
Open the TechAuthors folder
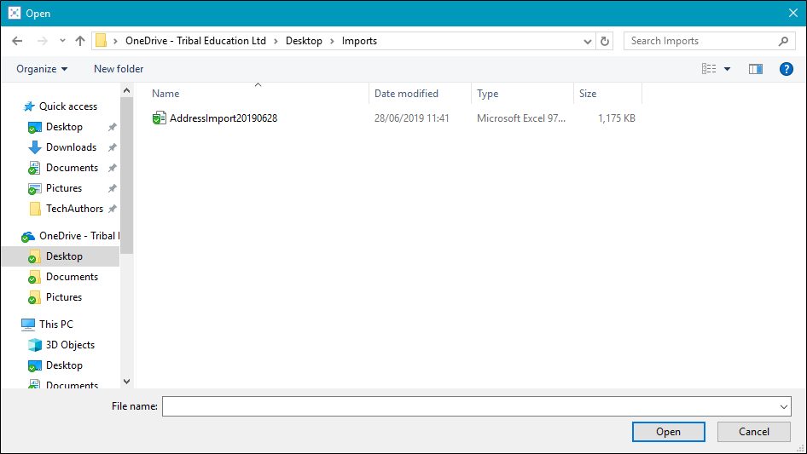74,209
